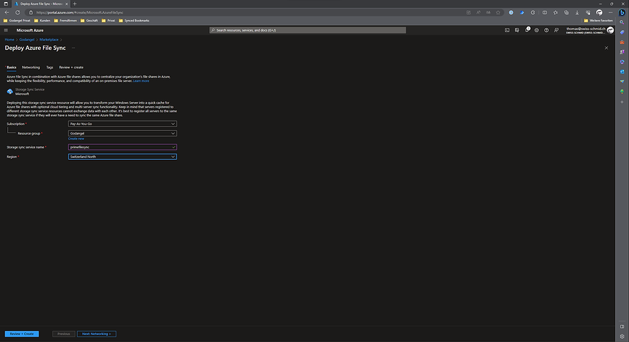Open Azure notifications bell
The width and height of the screenshot is (629, 342).
coord(527,30)
